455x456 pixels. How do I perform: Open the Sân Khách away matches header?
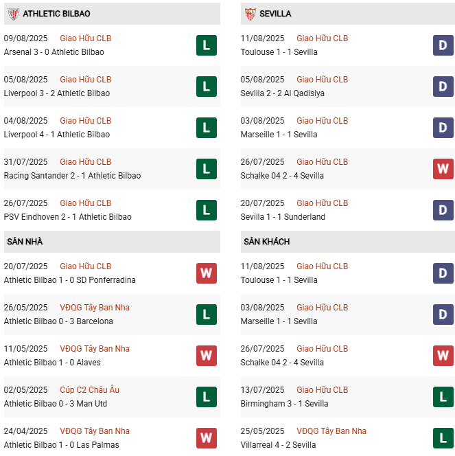266,242
